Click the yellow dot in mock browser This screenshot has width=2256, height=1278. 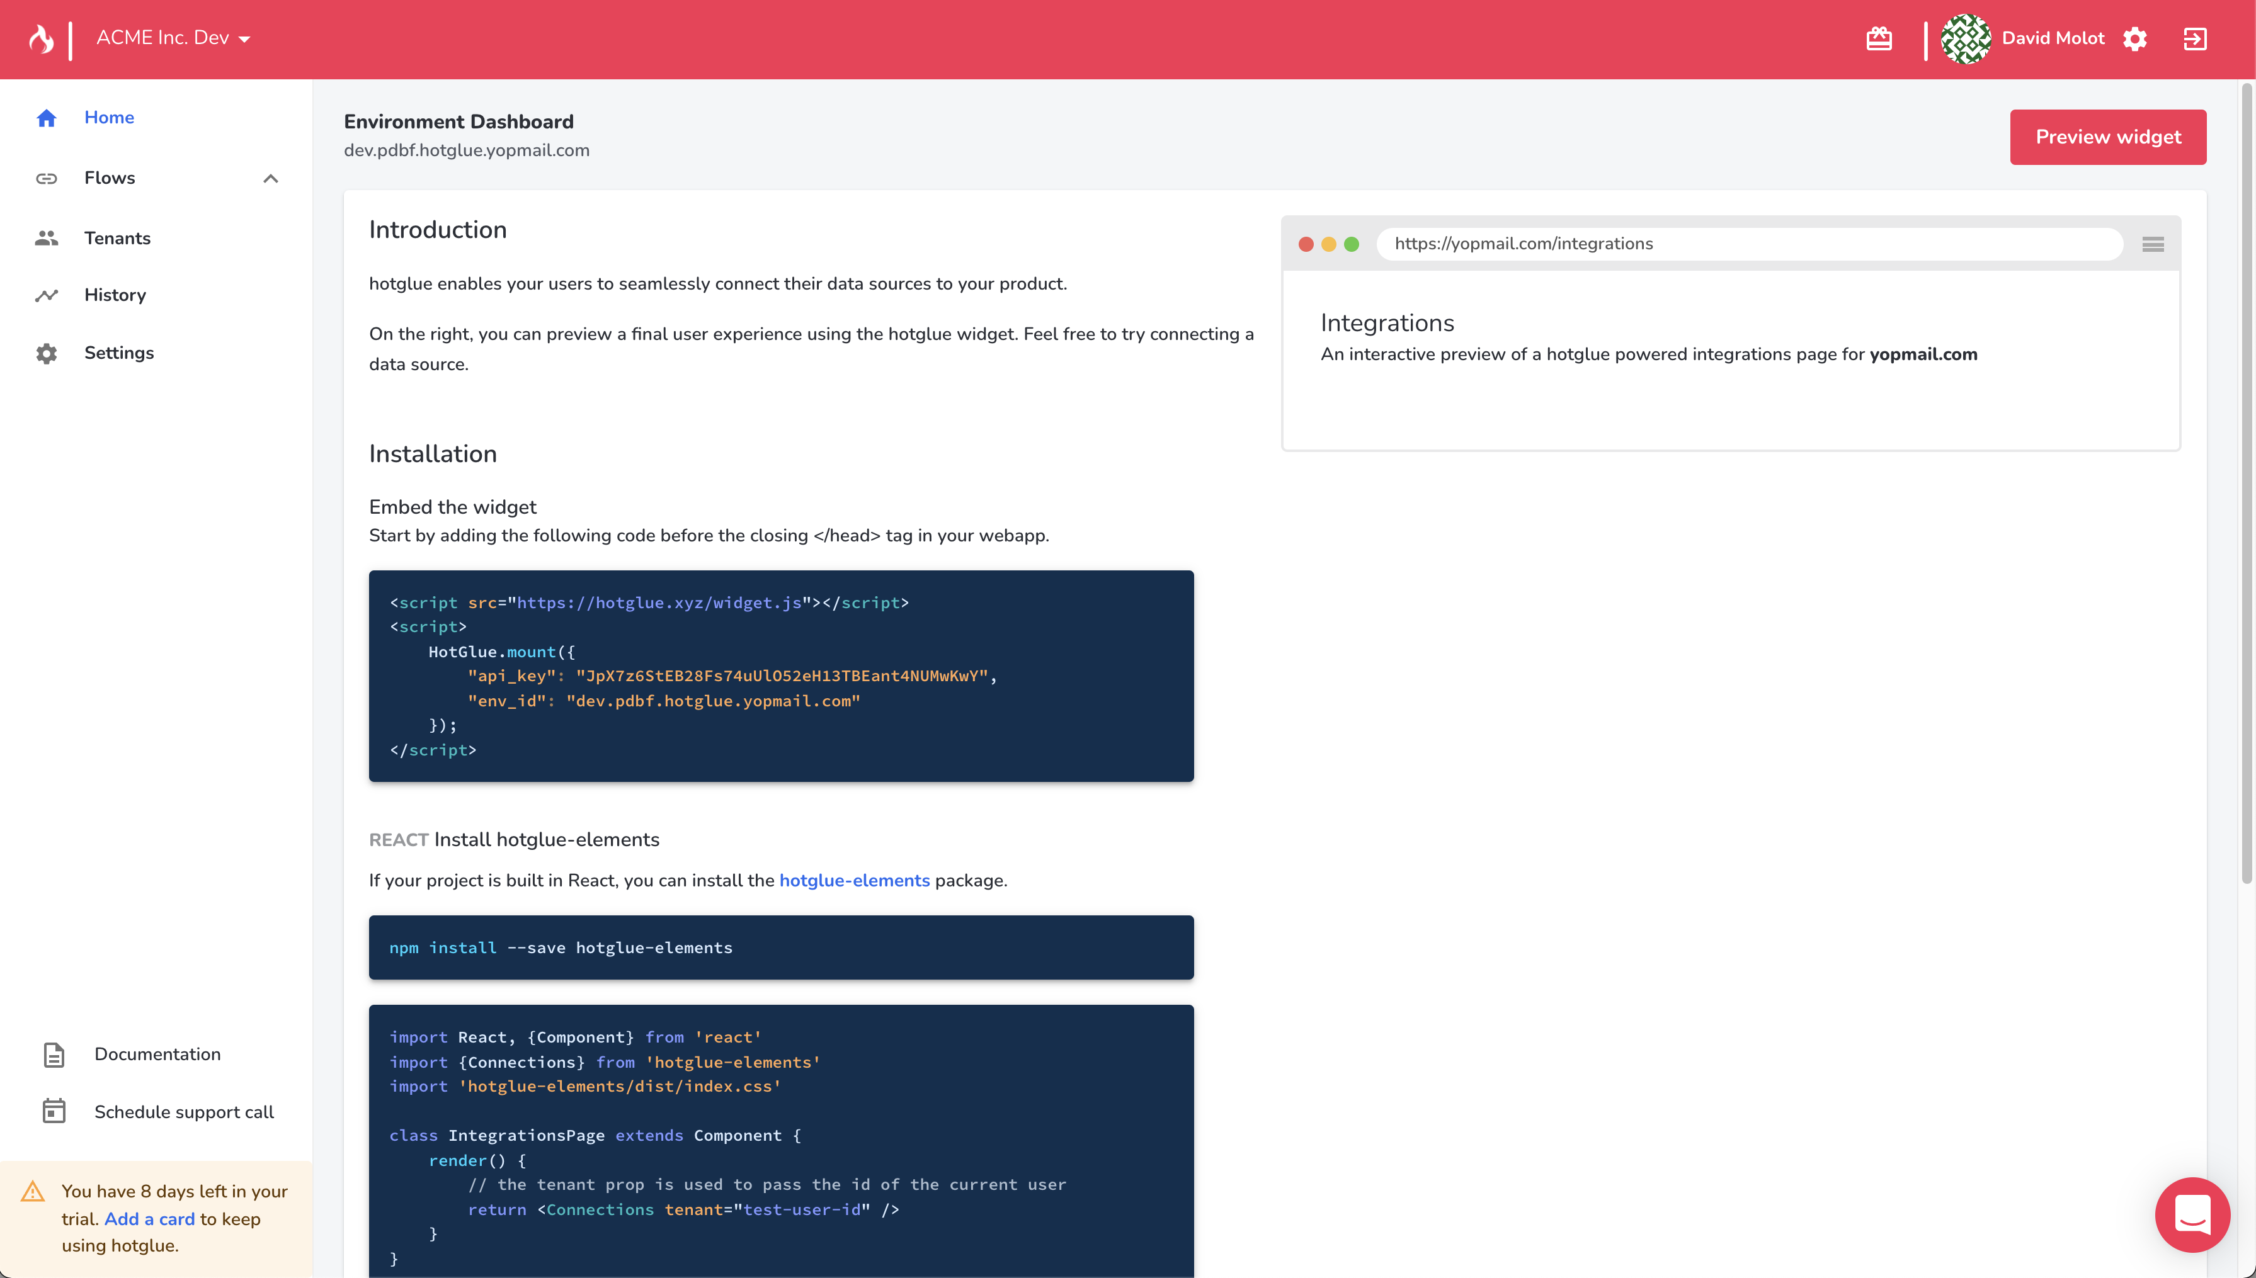[1328, 244]
